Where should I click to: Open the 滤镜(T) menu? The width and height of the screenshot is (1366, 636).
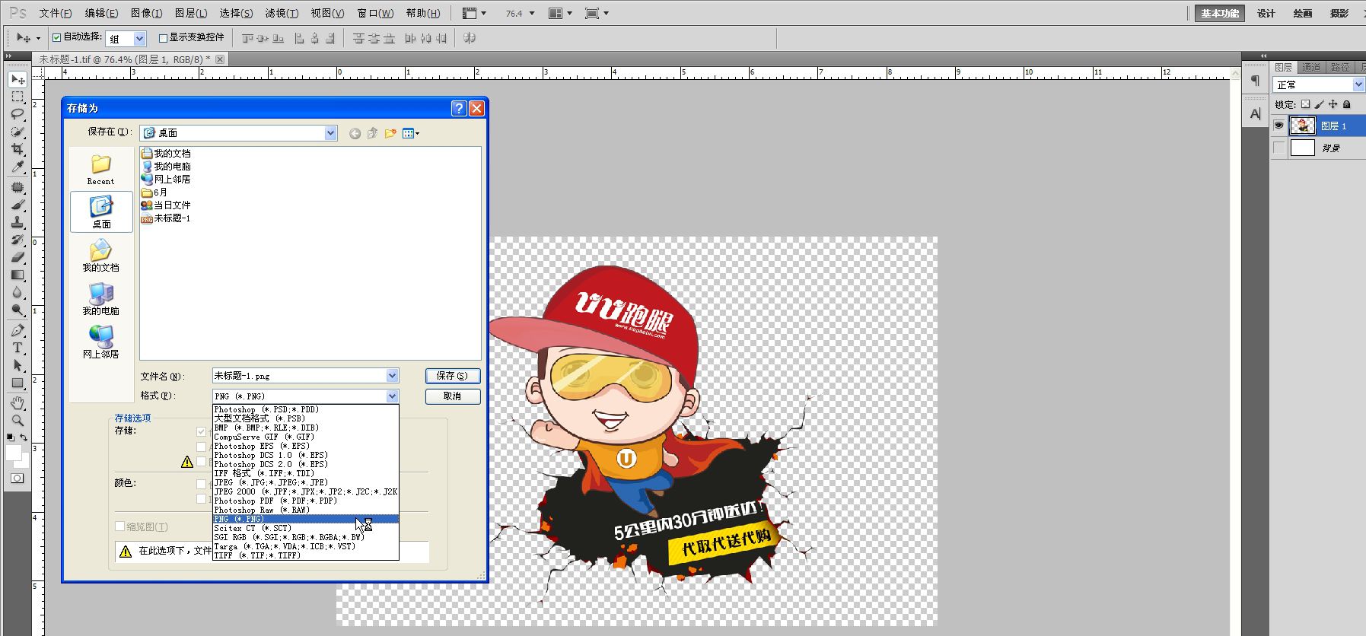pos(282,13)
